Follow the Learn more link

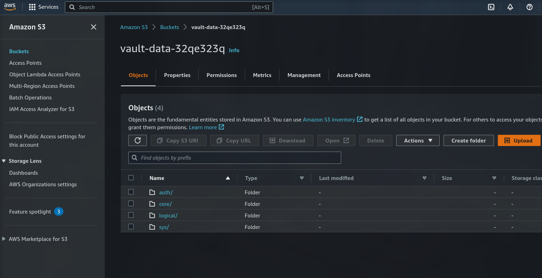pyautogui.click(x=203, y=127)
